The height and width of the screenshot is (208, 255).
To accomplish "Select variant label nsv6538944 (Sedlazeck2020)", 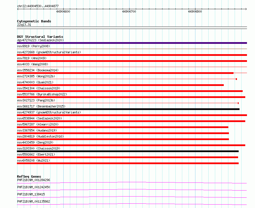I will coord(40,118).
